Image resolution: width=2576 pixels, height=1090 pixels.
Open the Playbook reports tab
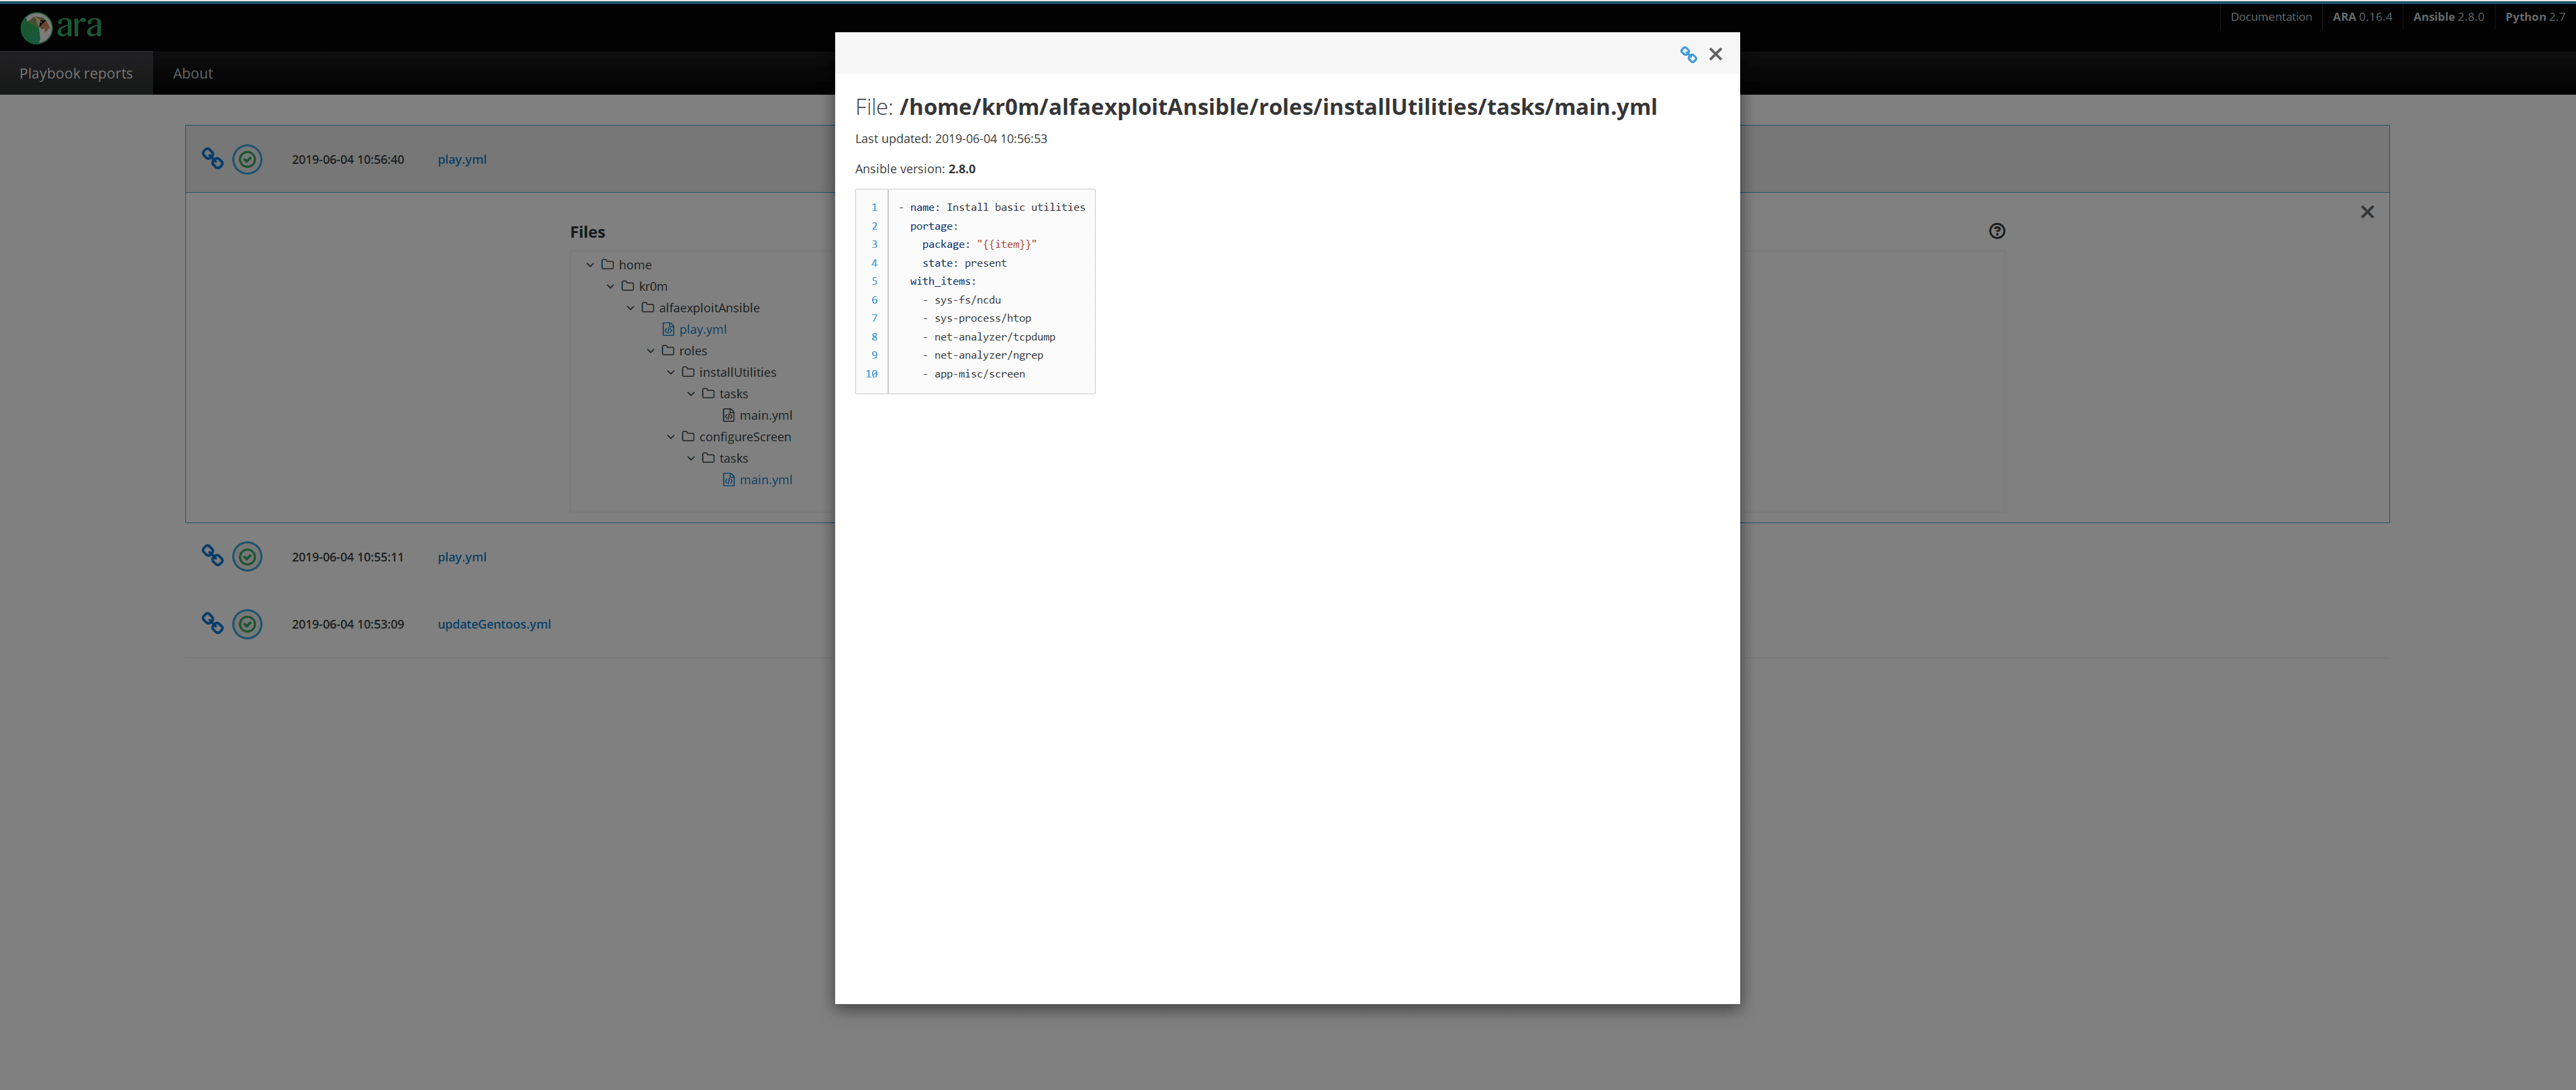tap(76, 73)
